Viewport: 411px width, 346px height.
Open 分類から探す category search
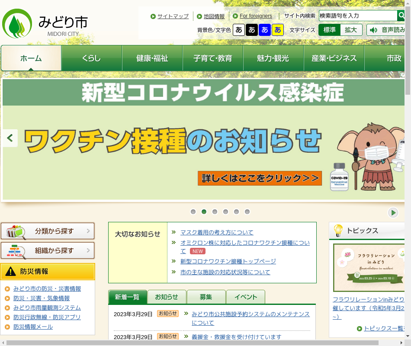(x=48, y=231)
